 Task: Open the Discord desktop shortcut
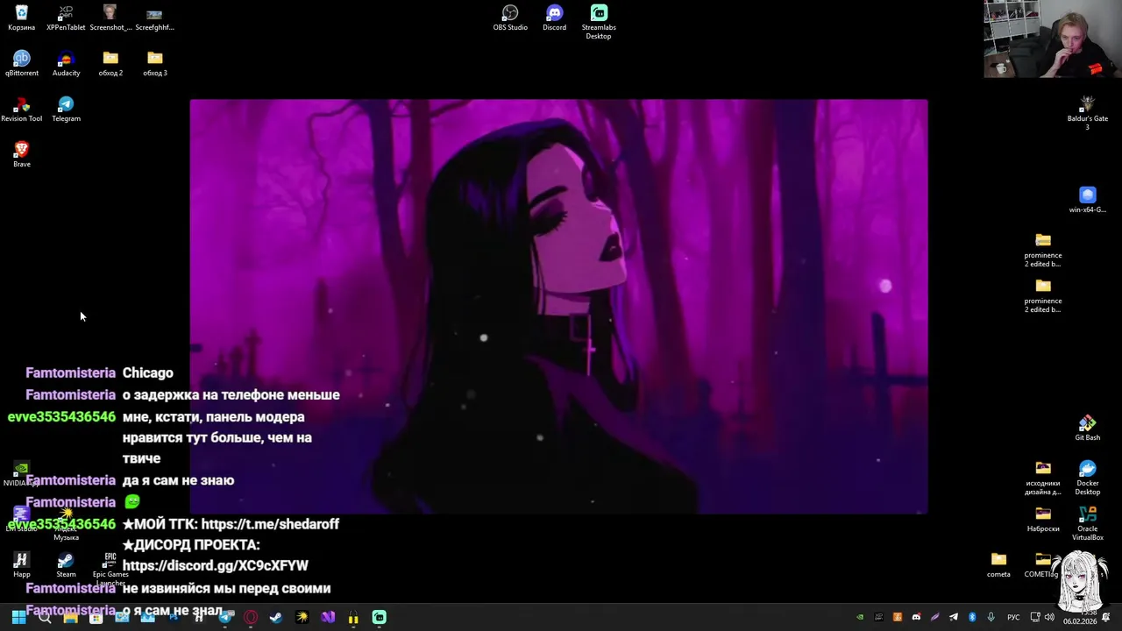(554, 18)
